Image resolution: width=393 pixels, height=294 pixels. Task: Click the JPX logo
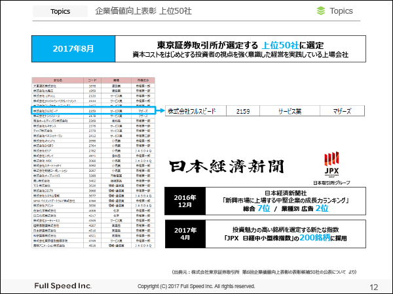point(331,163)
